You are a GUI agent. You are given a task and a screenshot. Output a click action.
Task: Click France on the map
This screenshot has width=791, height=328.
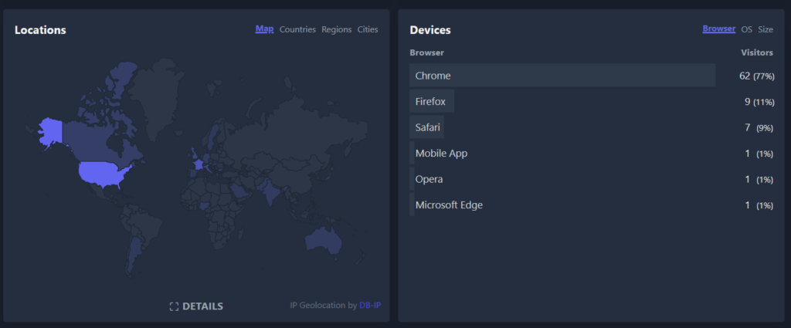click(x=199, y=164)
